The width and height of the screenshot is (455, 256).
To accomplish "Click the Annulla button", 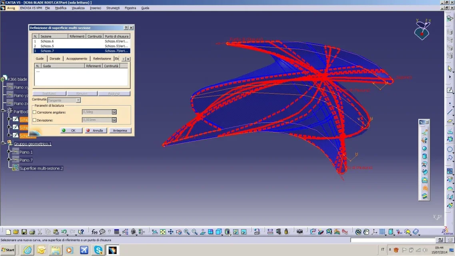I will pyautogui.click(x=96, y=131).
